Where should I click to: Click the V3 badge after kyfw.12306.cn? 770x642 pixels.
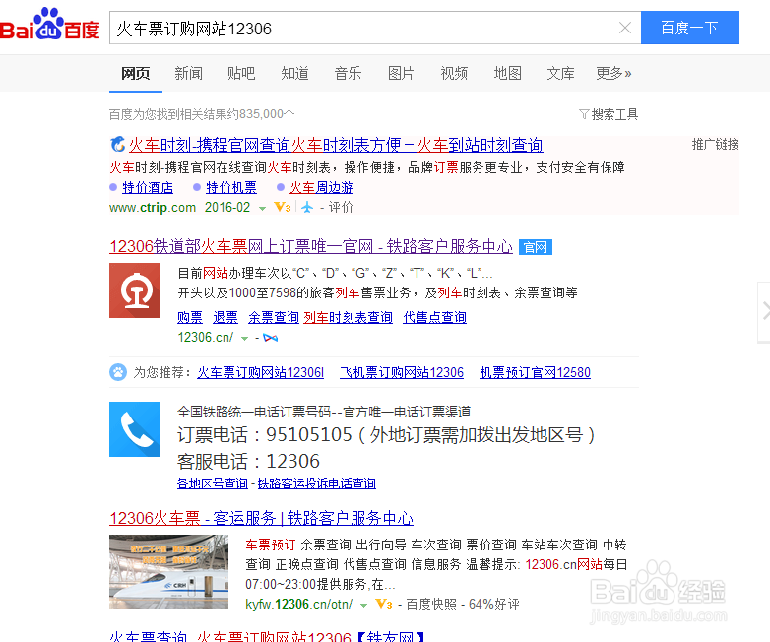(384, 604)
